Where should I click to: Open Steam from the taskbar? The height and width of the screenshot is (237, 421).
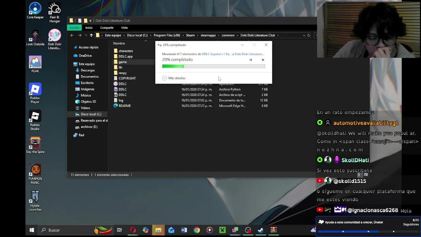261,230
